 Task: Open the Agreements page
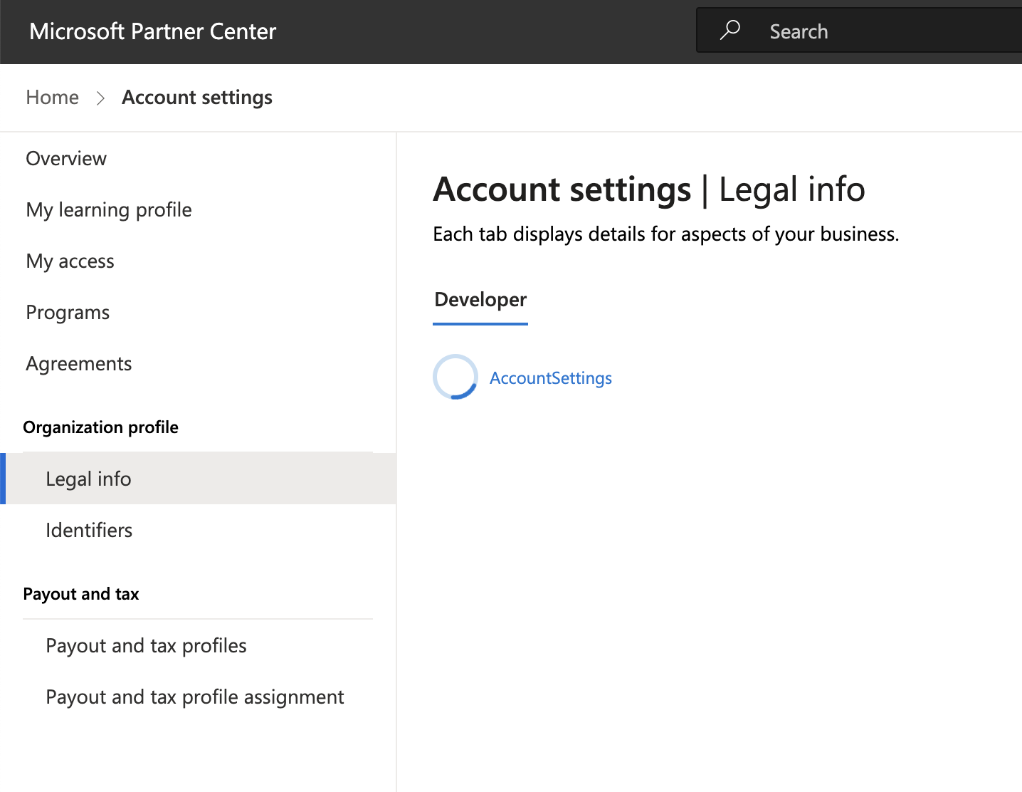(79, 364)
